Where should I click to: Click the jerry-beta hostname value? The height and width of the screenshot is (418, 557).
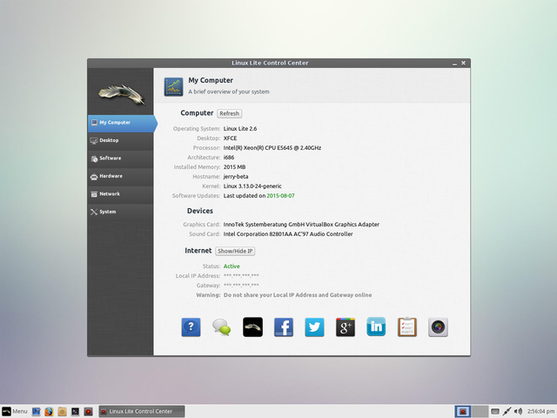click(x=236, y=177)
